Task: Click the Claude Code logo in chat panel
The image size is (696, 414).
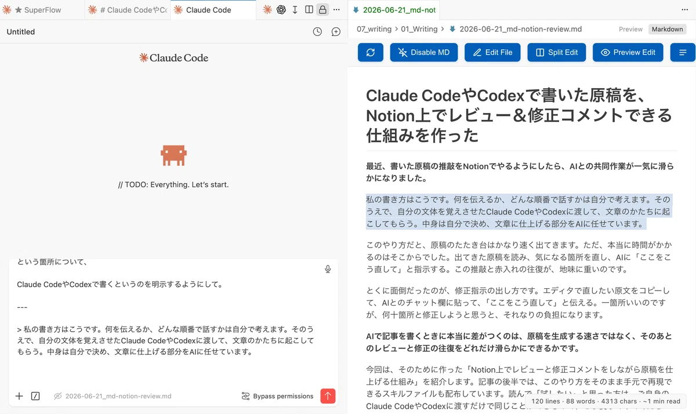Action: coord(173,58)
